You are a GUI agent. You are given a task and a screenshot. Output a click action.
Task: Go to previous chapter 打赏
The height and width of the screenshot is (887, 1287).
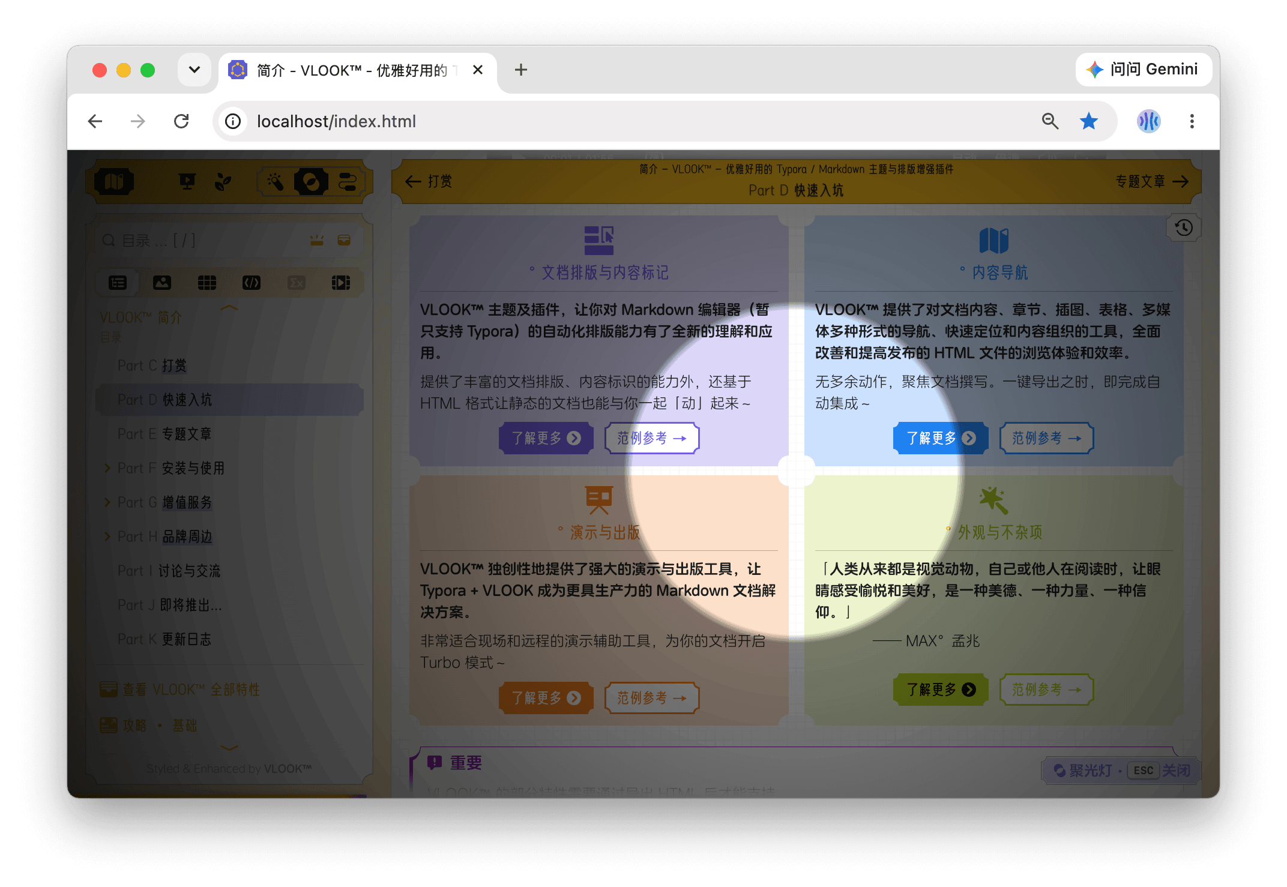click(x=429, y=181)
